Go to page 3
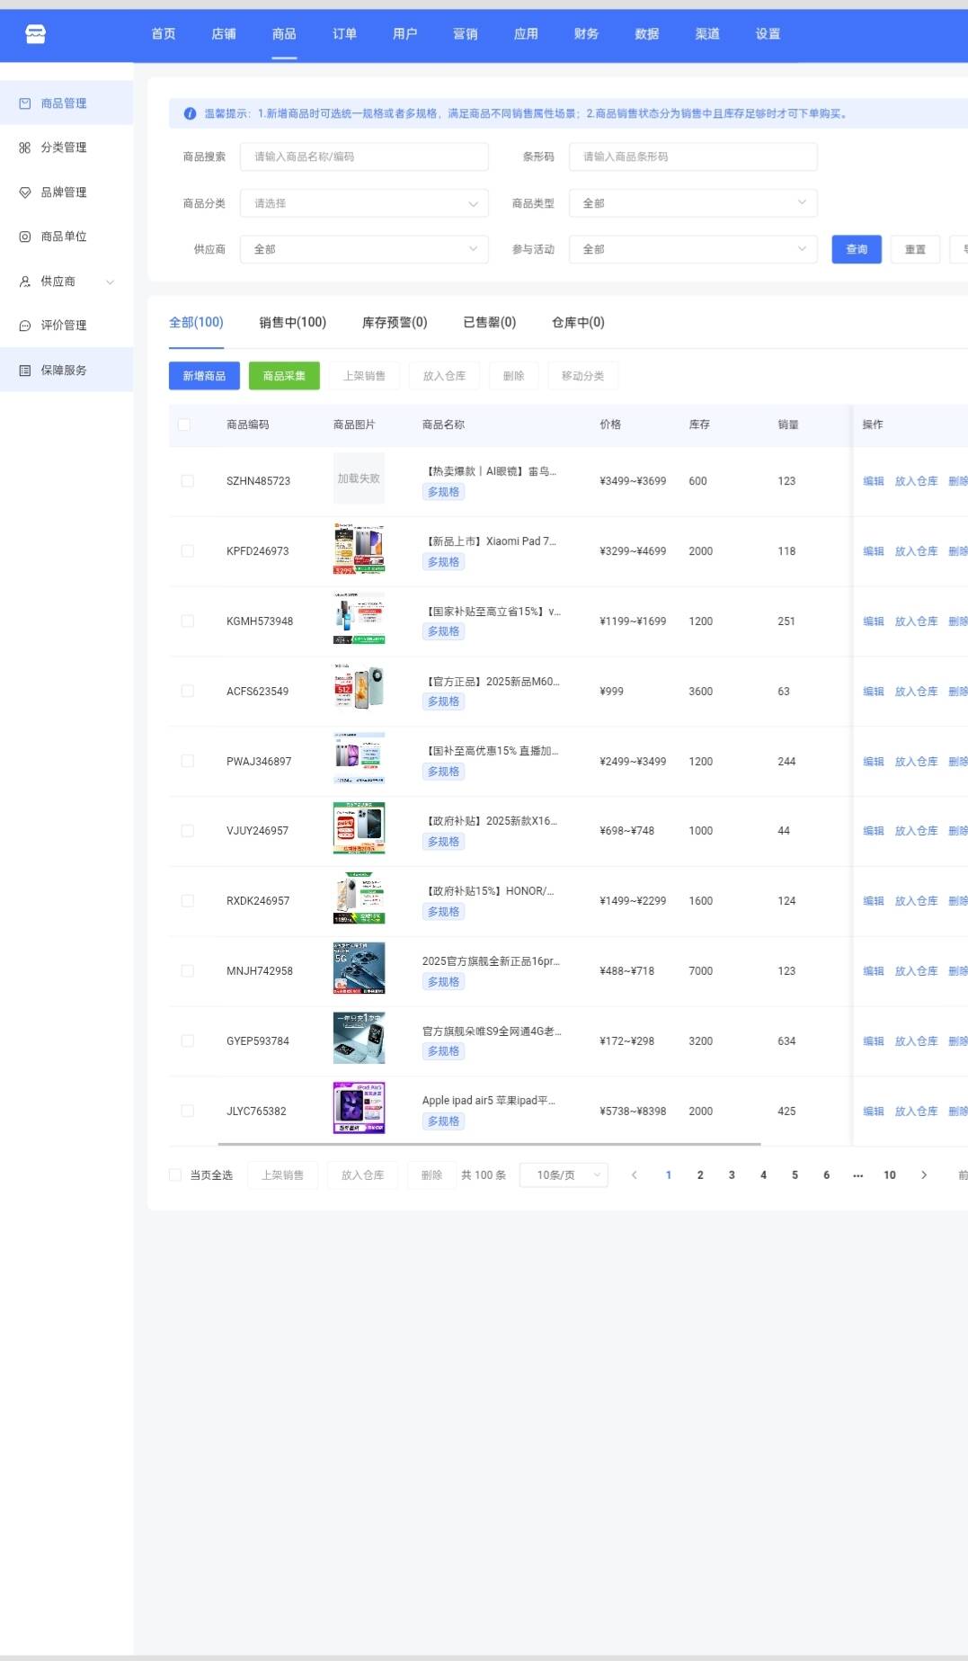The height and width of the screenshot is (1661, 968). tap(732, 1175)
